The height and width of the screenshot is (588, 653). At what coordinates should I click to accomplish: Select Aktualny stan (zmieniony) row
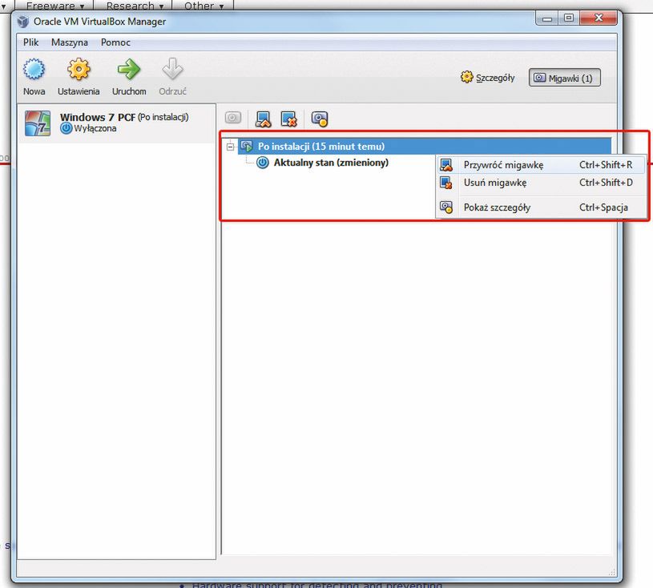coord(331,163)
